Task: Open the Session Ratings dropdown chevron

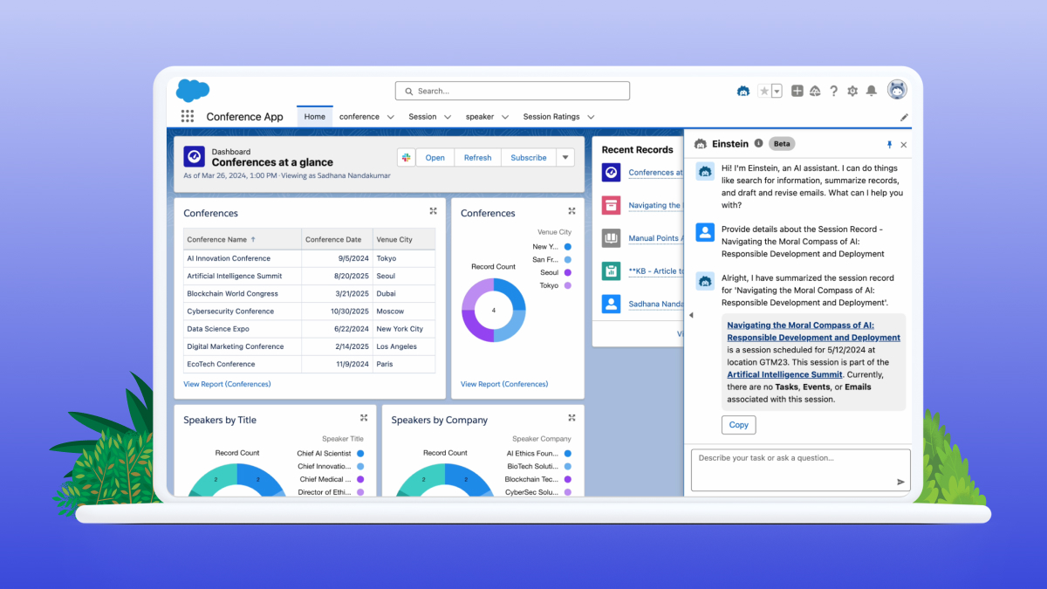Action: (591, 116)
